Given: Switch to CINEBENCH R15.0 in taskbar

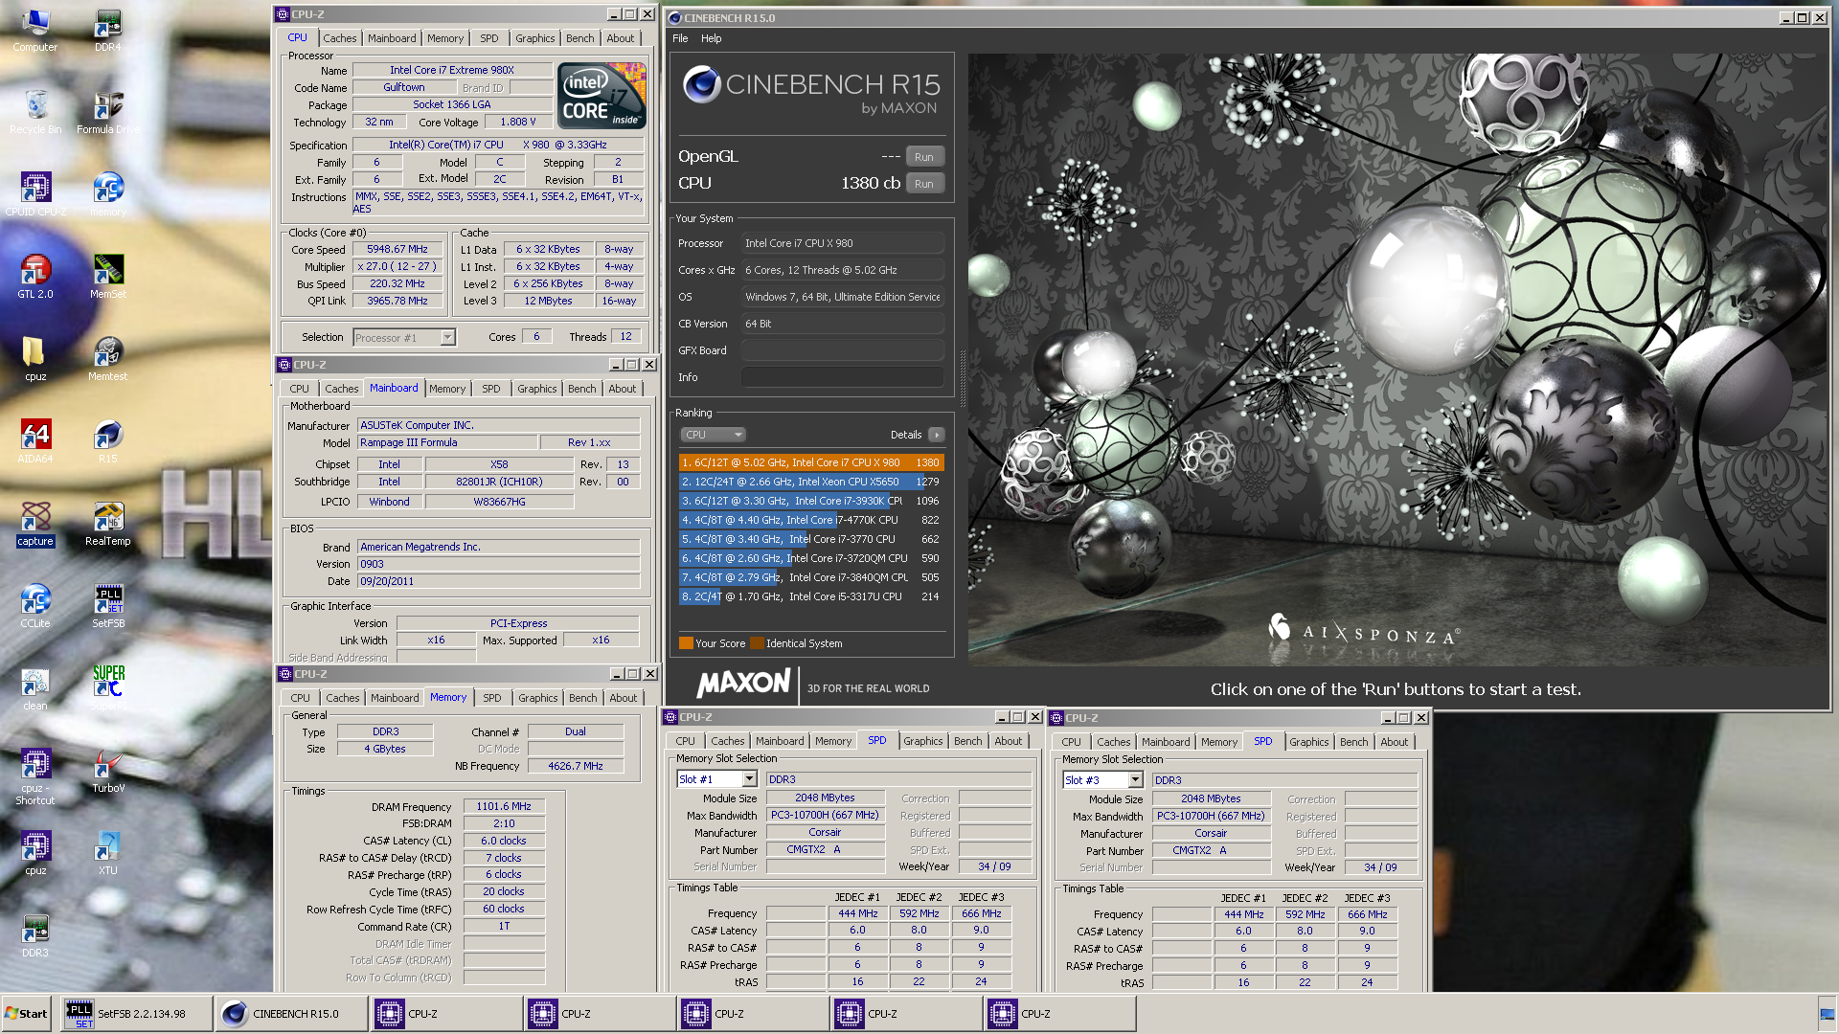Looking at the screenshot, I should (x=291, y=1014).
